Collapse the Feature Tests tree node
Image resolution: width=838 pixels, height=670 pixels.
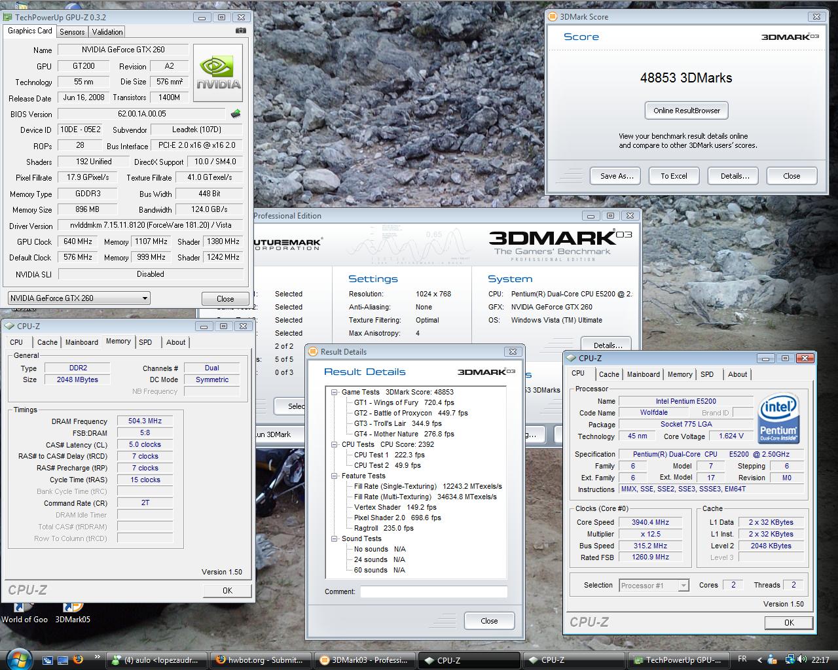335,476
